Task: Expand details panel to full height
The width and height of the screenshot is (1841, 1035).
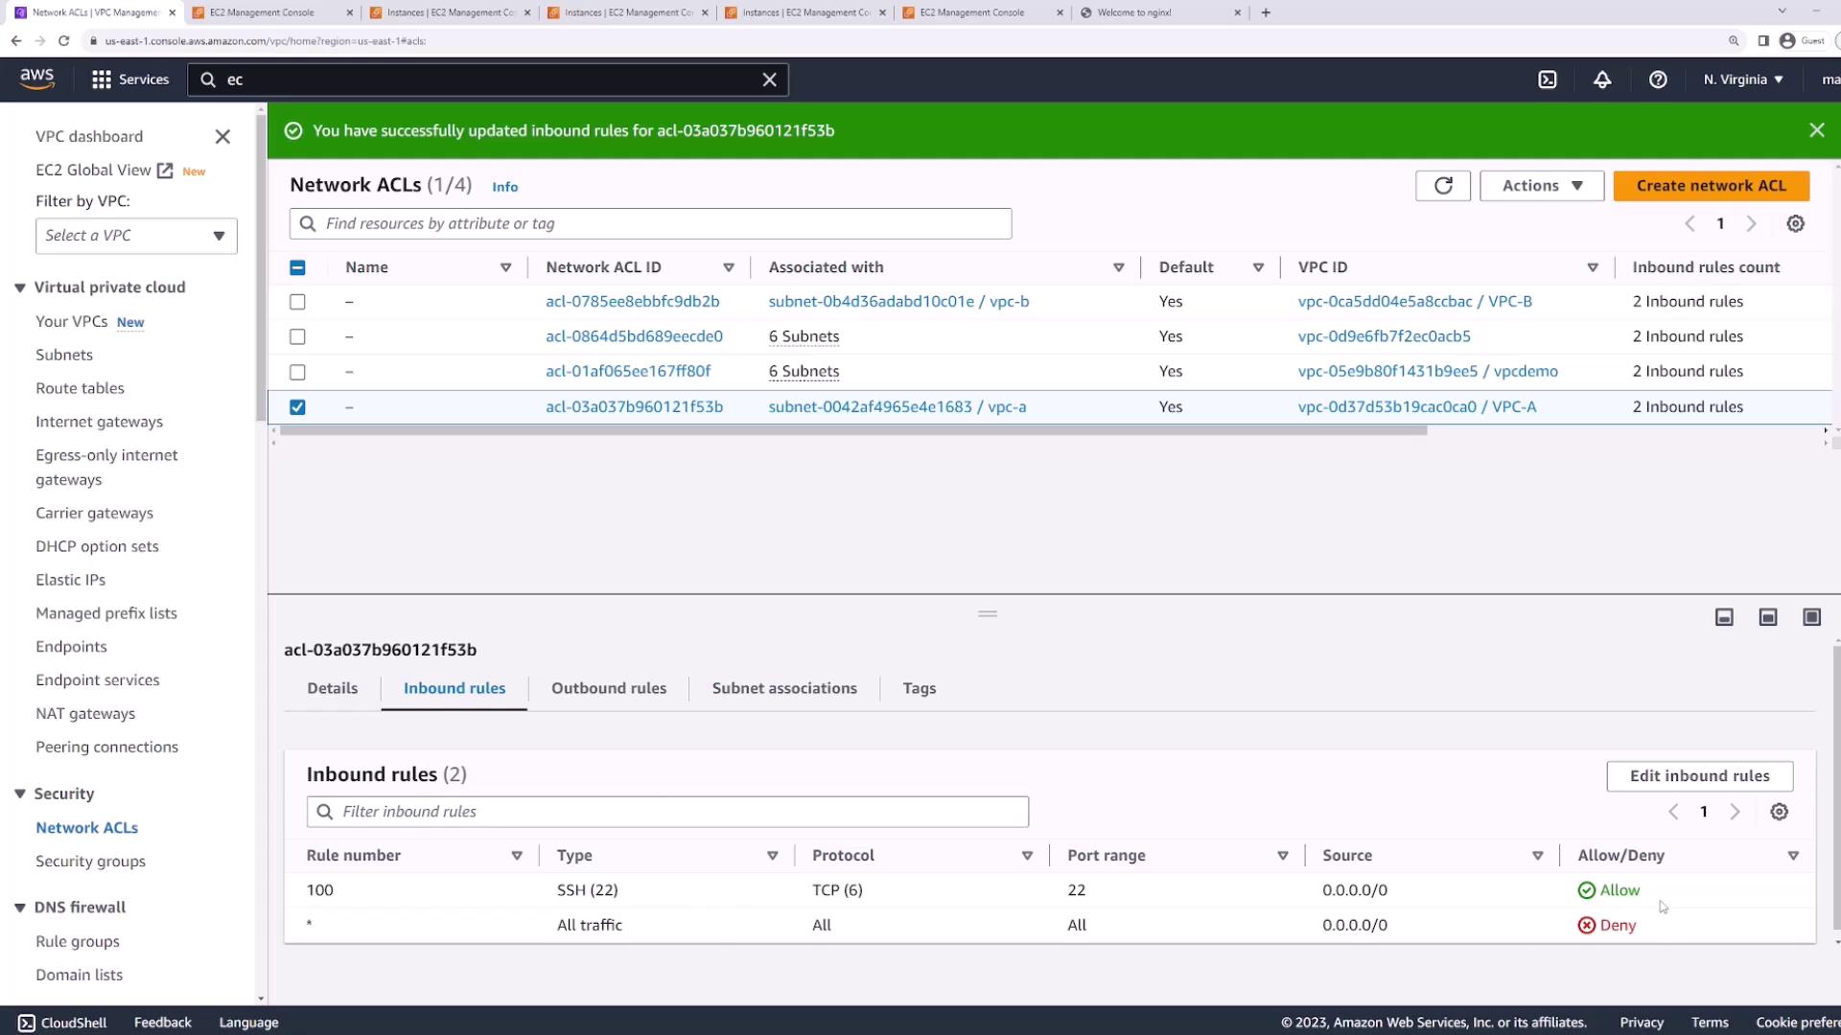Action: 1811,617
